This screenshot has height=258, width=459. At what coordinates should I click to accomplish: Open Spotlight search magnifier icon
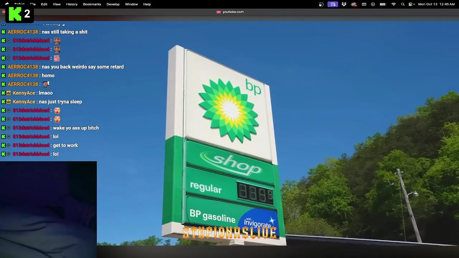[x=403, y=4]
